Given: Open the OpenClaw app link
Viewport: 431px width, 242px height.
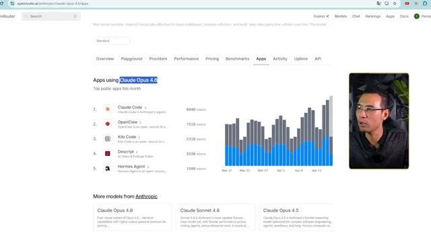Looking at the screenshot, I should tap(127, 122).
